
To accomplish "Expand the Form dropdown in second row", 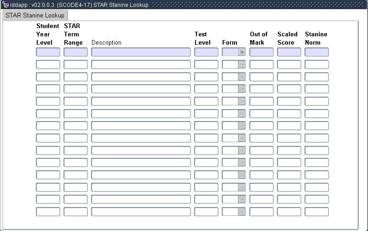I will tap(242, 64).
